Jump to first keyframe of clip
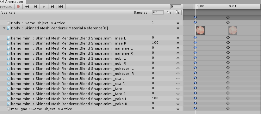The width and height of the screenshot is (261, 114). tap(27, 7)
